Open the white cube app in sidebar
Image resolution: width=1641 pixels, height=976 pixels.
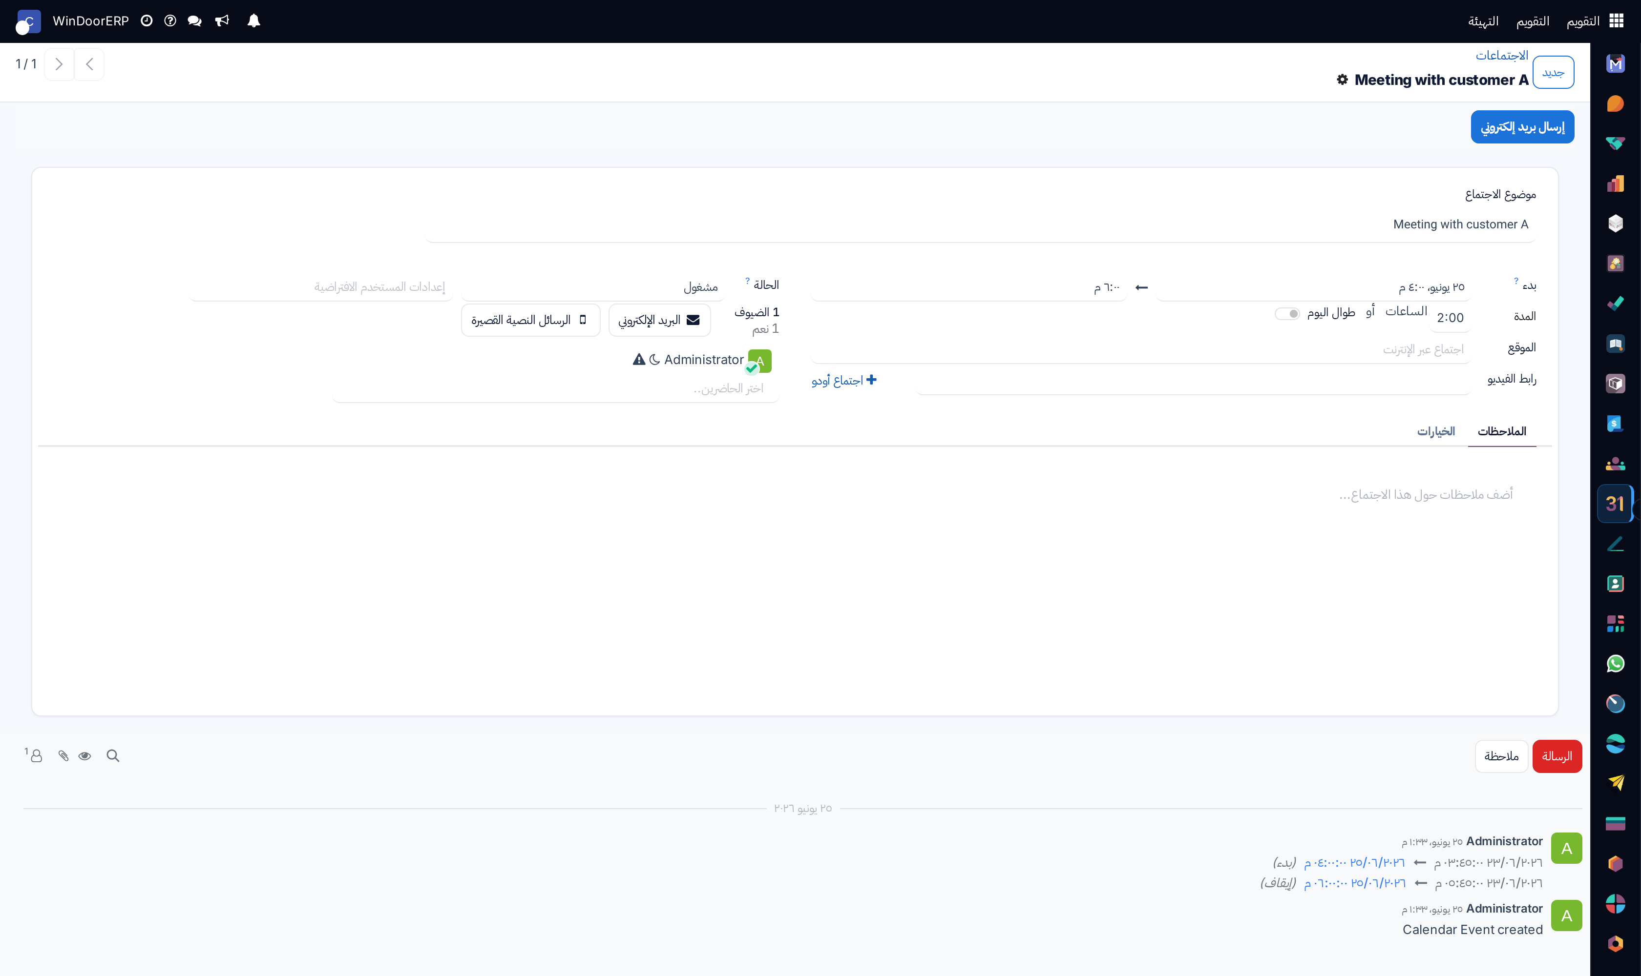pos(1615,224)
